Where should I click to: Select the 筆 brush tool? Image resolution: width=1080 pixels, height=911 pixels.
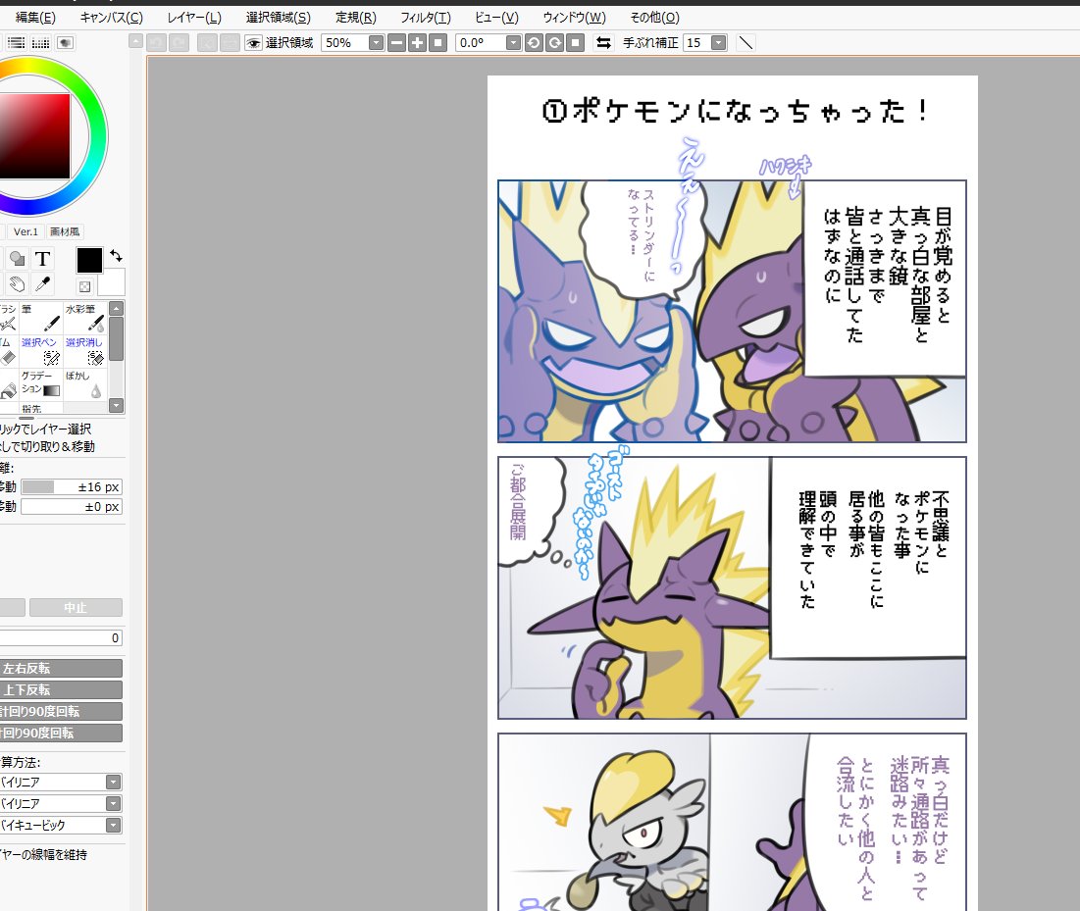pos(40,318)
